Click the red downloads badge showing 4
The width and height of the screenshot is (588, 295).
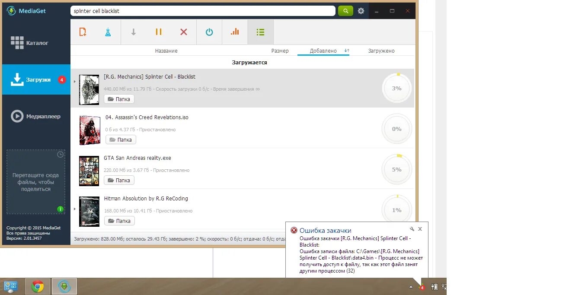coord(62,79)
